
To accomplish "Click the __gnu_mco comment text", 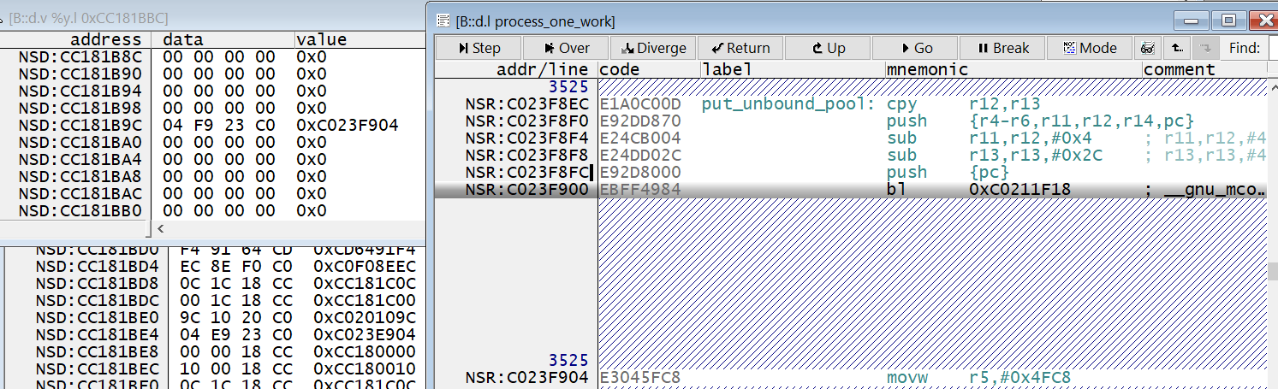I will [x=1214, y=189].
